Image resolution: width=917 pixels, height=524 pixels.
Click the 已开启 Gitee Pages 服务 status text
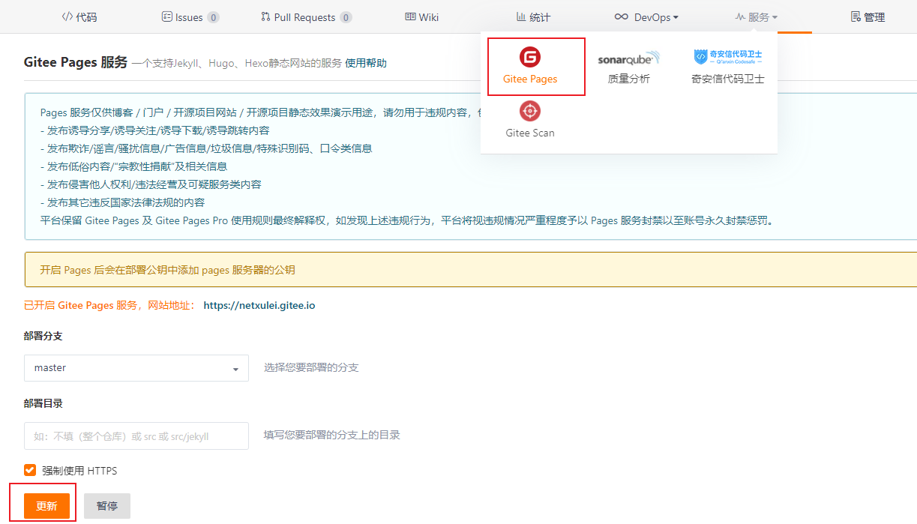(x=109, y=305)
